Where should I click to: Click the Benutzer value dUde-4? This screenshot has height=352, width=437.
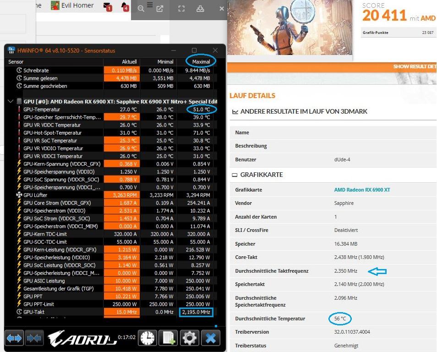tap(342, 159)
